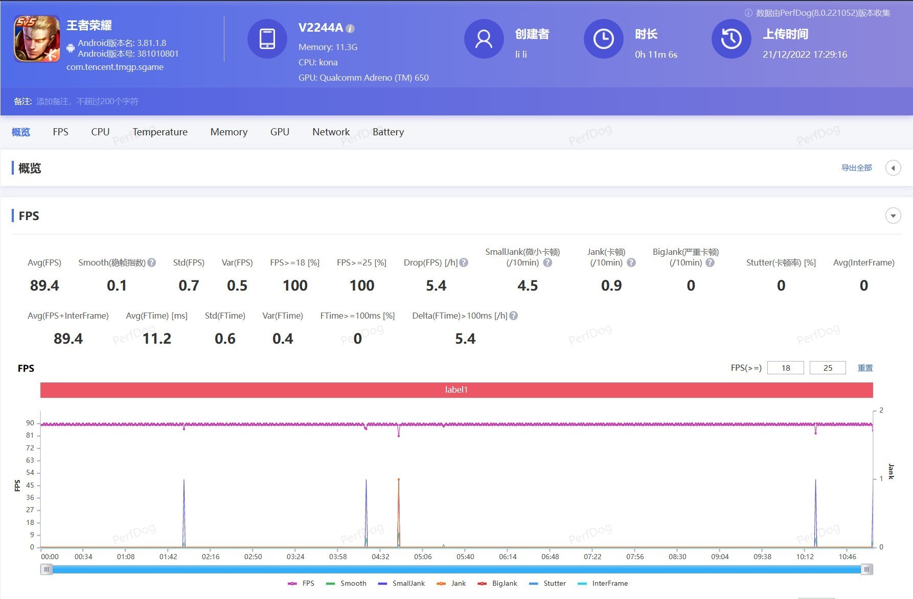Collapse the FPS section with arrow
Screen dimensions: 913x599
pyautogui.click(x=893, y=215)
